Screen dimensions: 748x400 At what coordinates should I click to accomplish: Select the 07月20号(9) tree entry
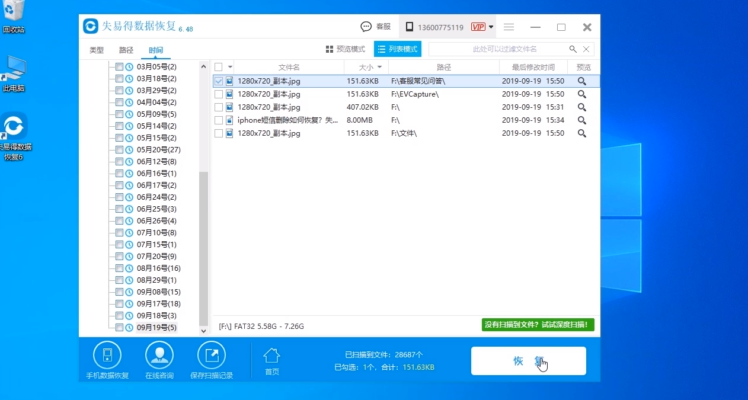click(x=156, y=257)
